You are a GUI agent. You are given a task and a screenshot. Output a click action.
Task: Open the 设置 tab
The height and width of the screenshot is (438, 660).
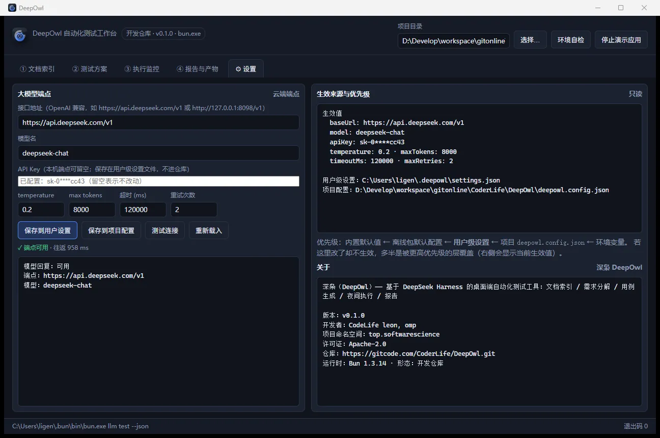246,69
